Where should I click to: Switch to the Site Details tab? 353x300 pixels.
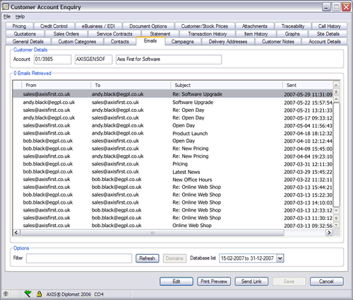[328, 34]
